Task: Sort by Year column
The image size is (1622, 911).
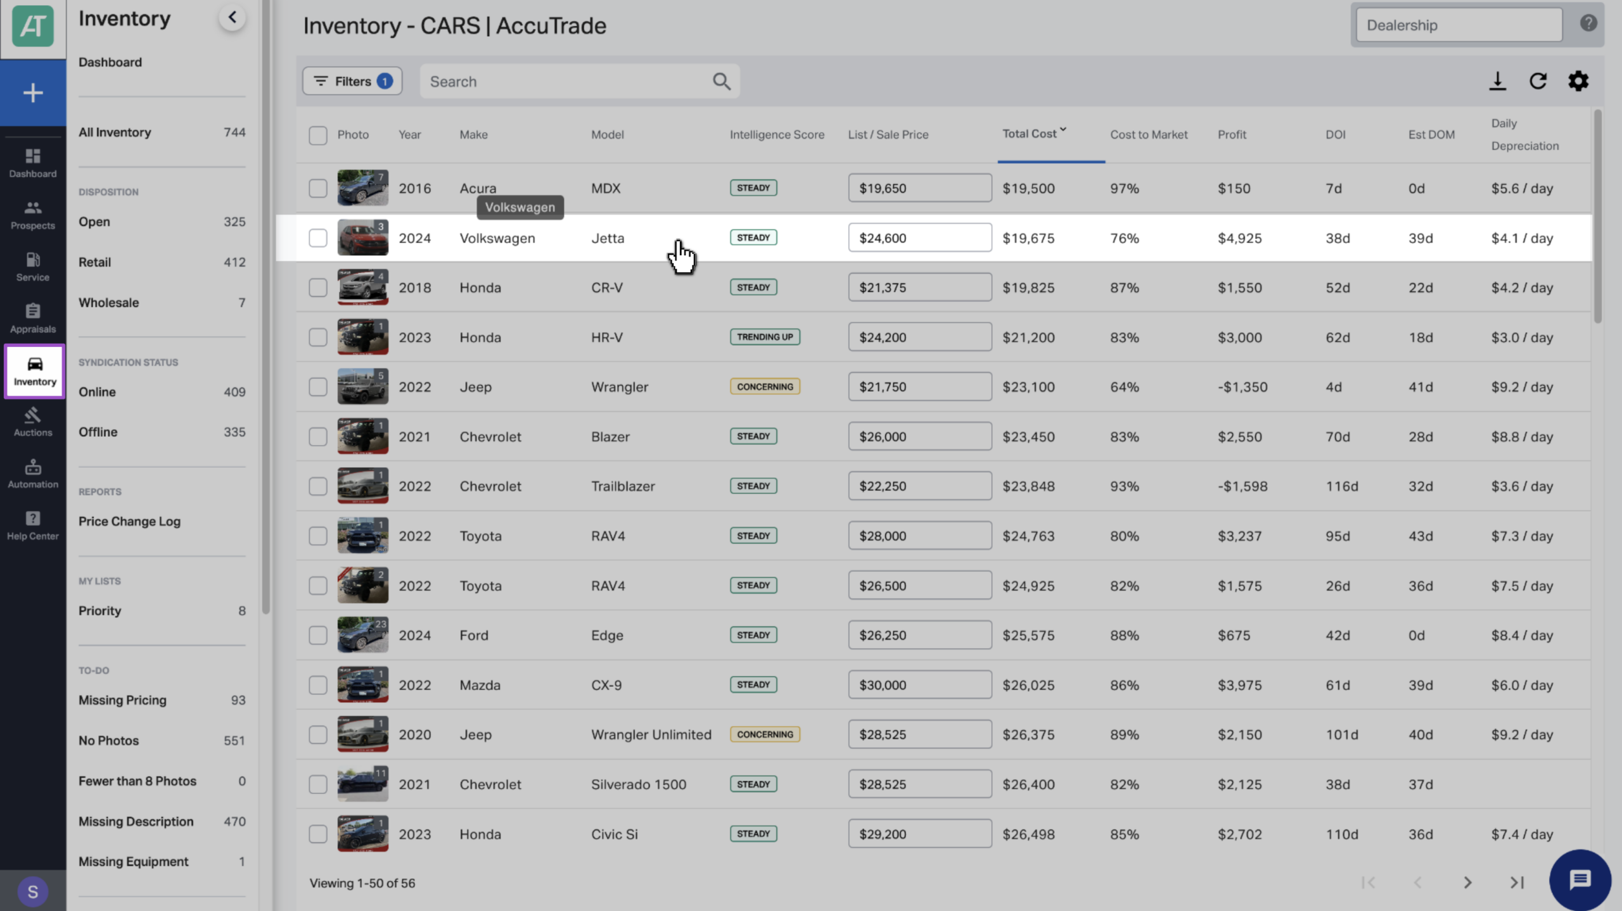Action: click(x=409, y=134)
